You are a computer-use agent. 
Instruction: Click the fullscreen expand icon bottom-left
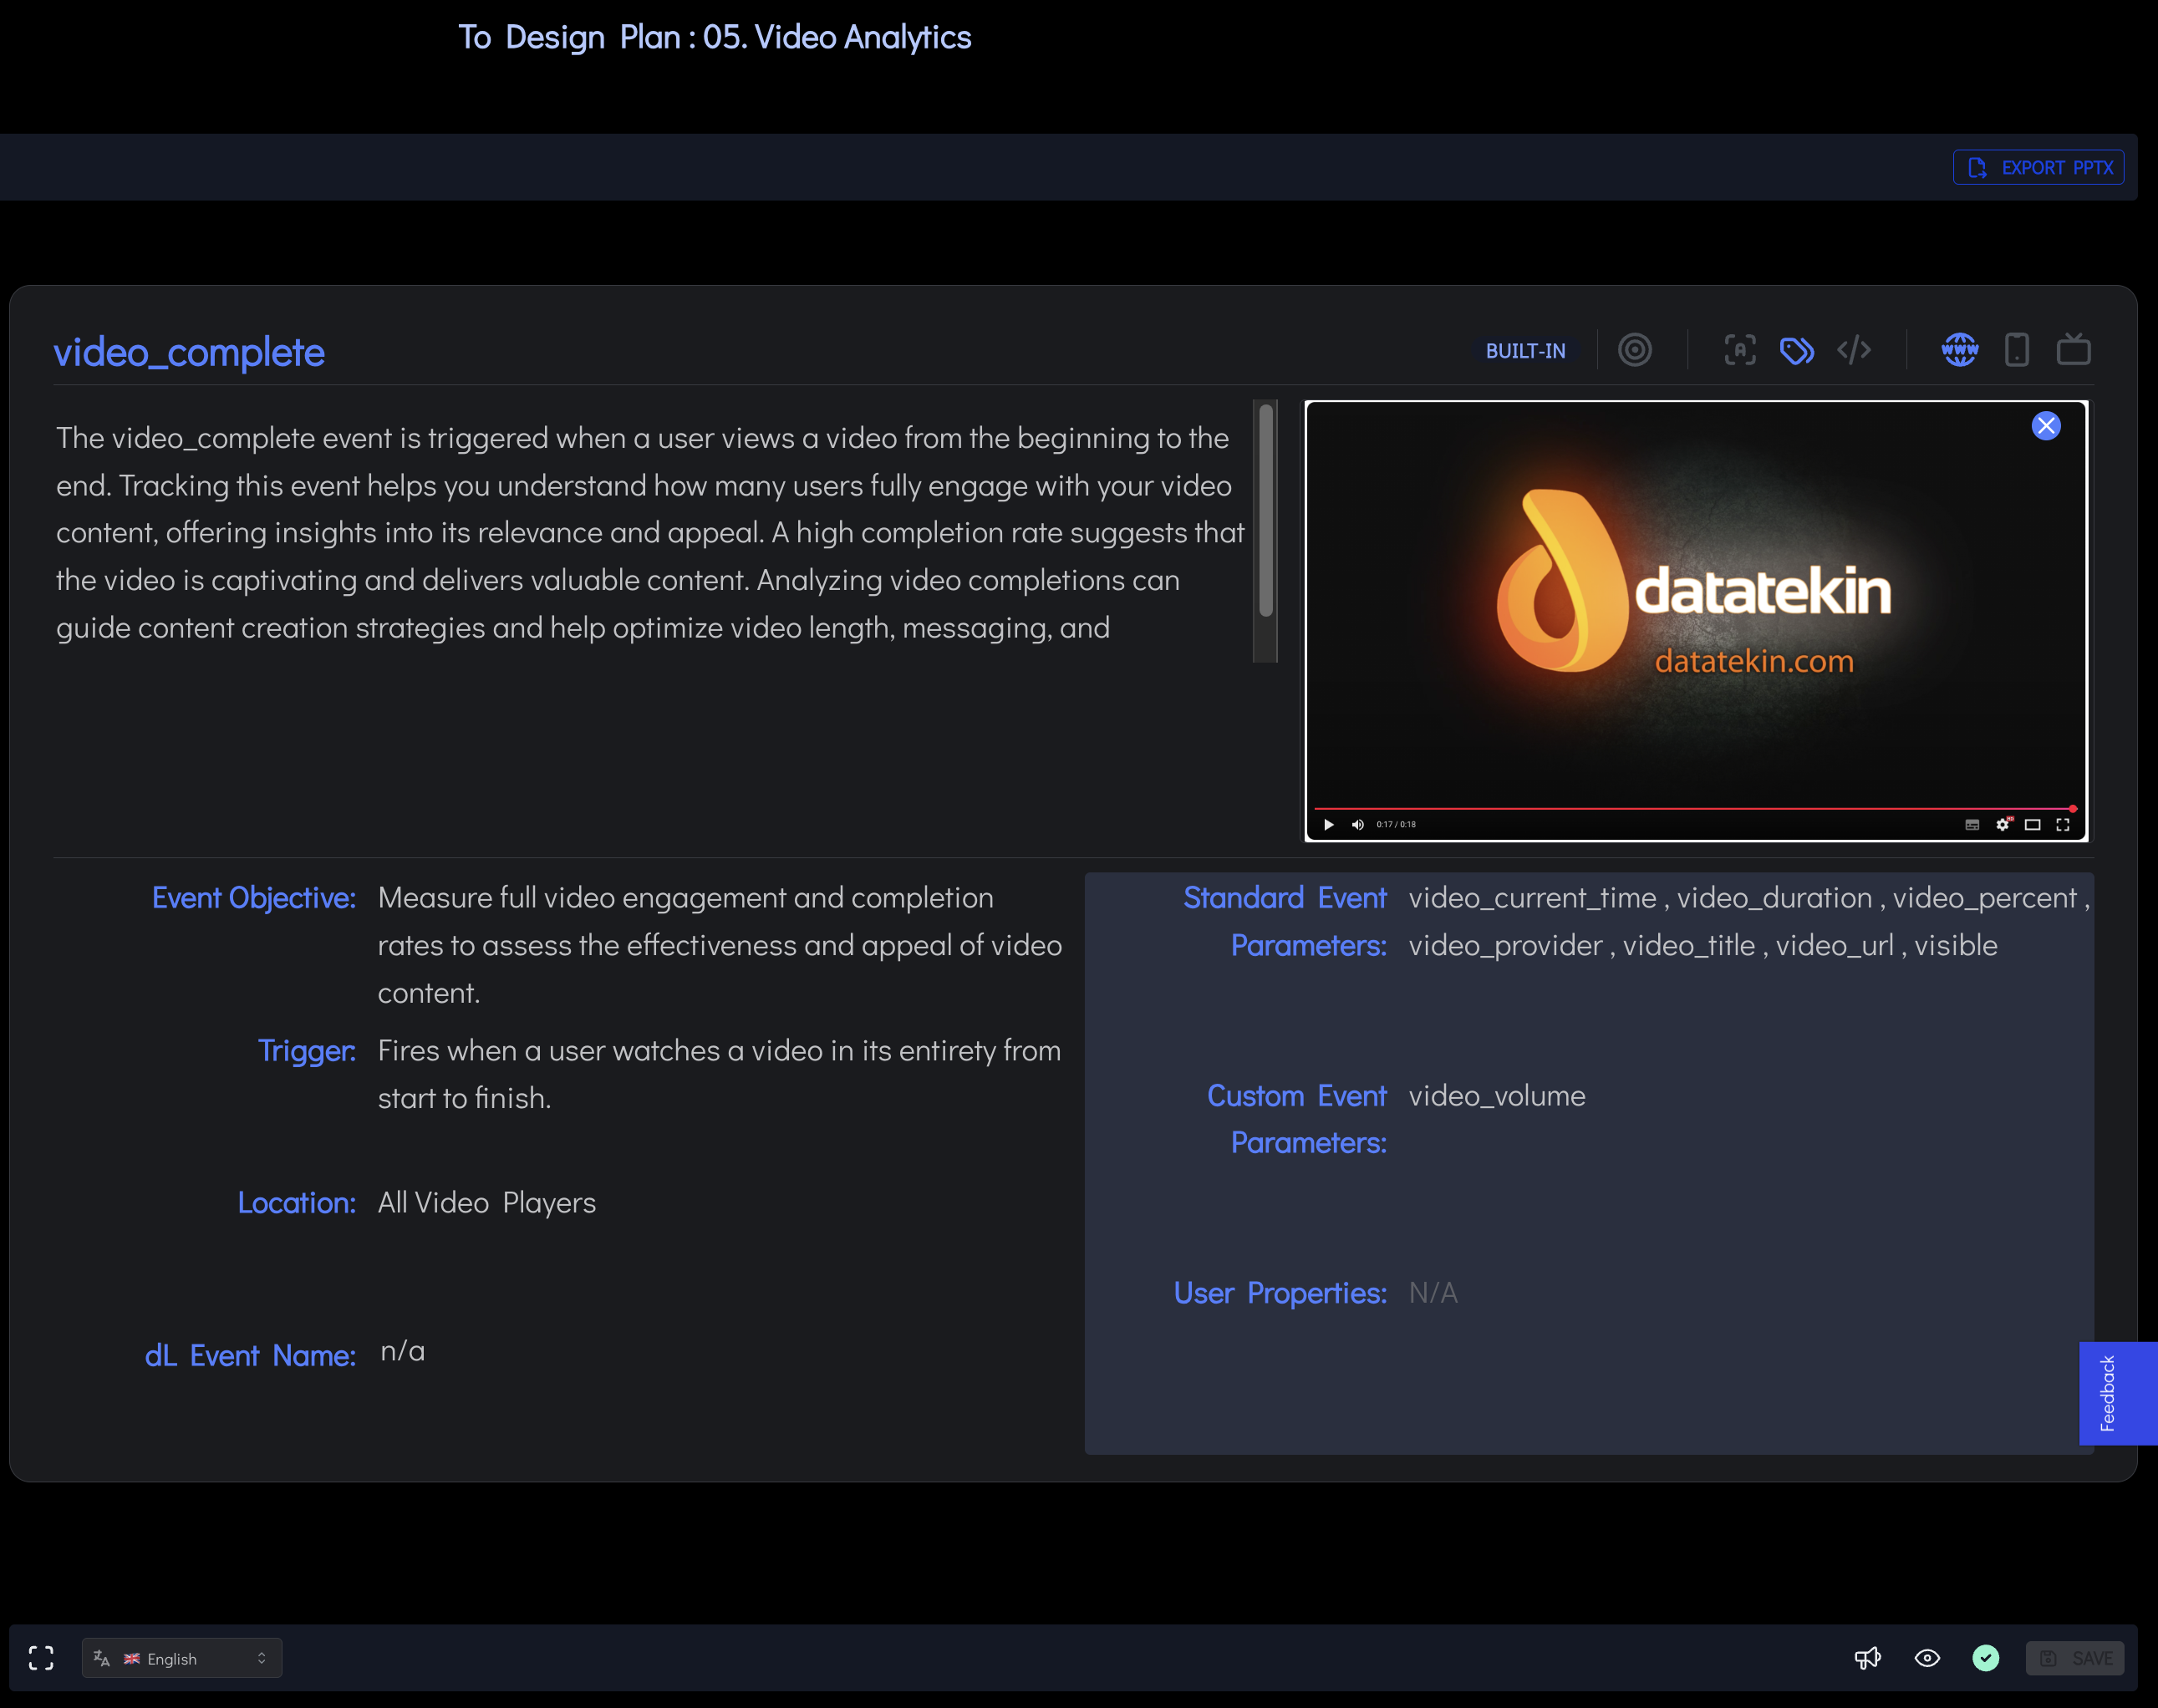pyautogui.click(x=41, y=1658)
